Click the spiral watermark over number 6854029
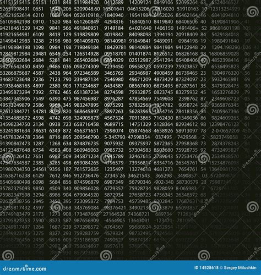The width and height of the screenshot is (261, 275). (106, 61)
